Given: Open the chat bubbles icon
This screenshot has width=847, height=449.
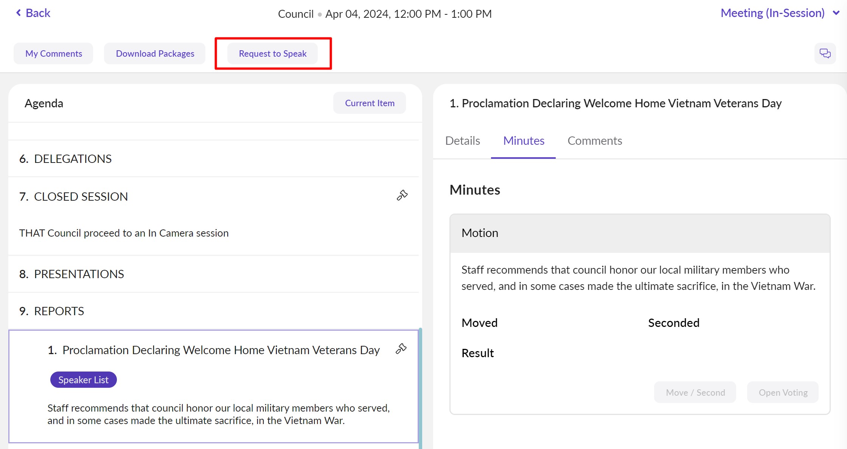Looking at the screenshot, I should pos(825,53).
